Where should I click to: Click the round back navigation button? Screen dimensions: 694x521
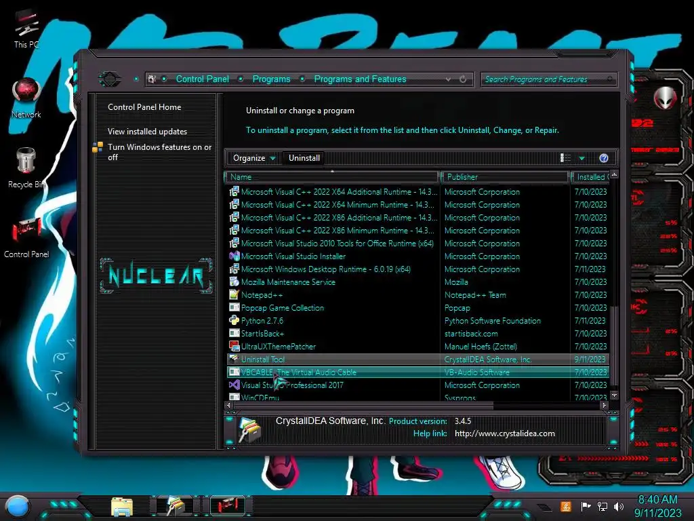110,79
